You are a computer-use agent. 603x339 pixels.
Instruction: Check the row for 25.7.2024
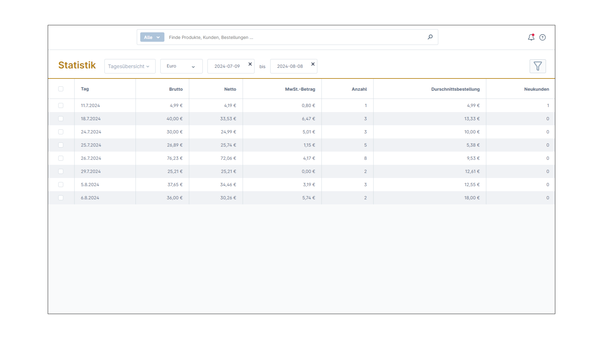[x=61, y=145]
